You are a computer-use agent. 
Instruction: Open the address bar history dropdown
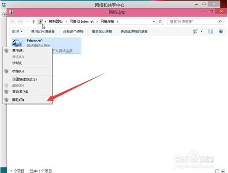(x=154, y=22)
